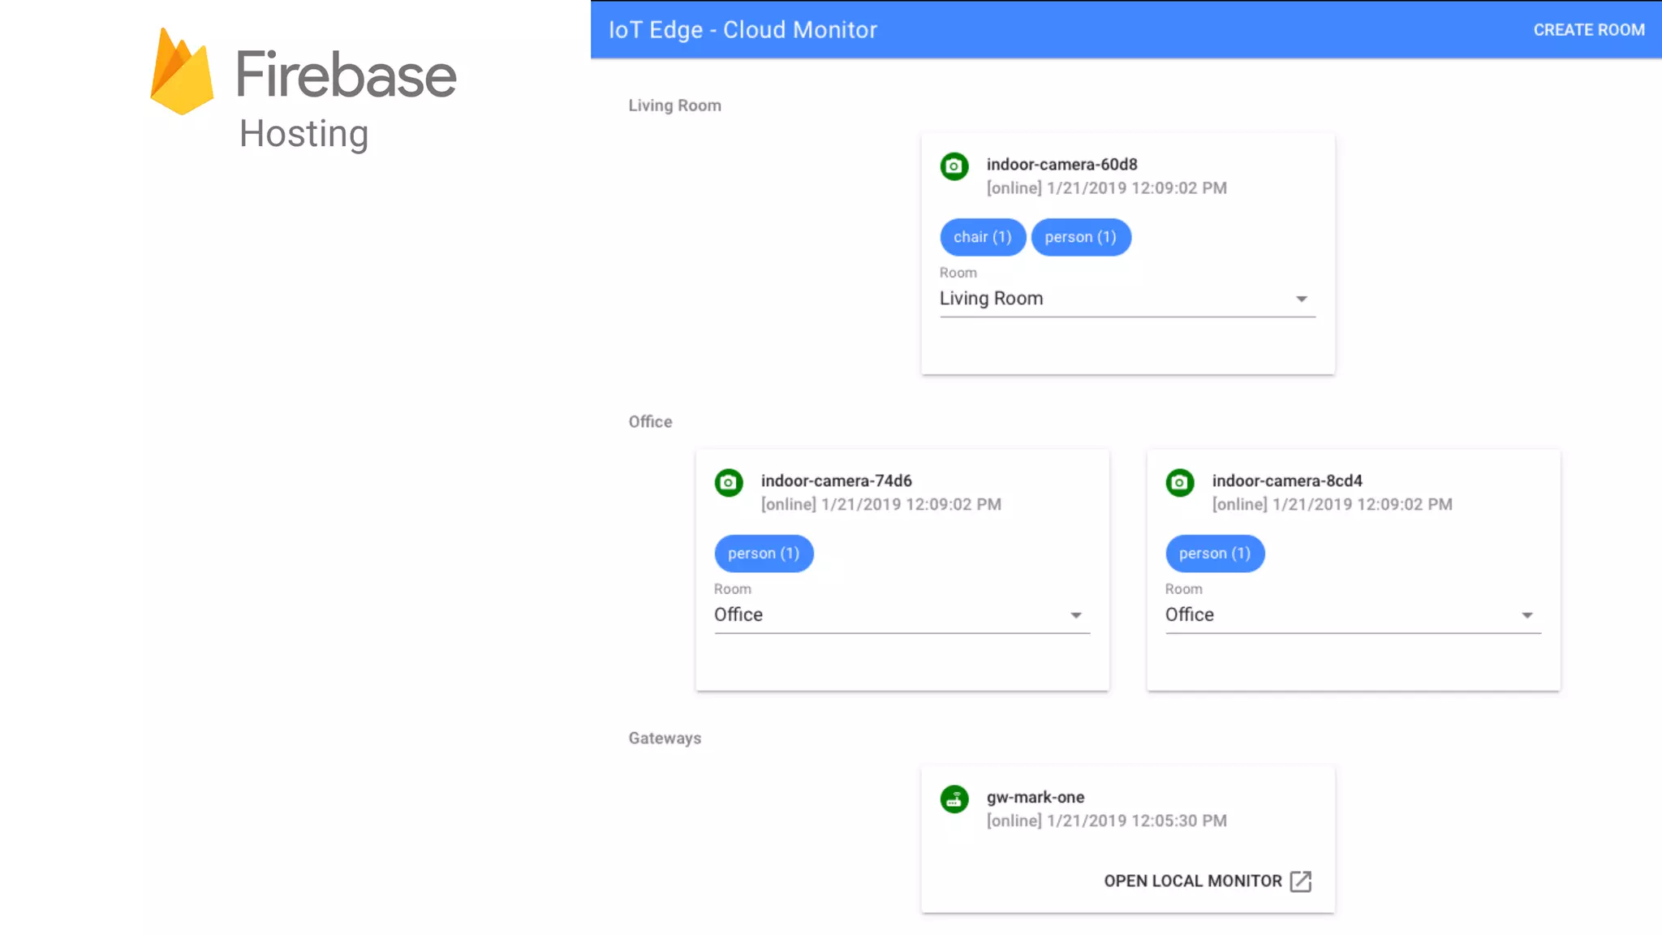Click gateway router icon of gw-mark-one

point(954,799)
